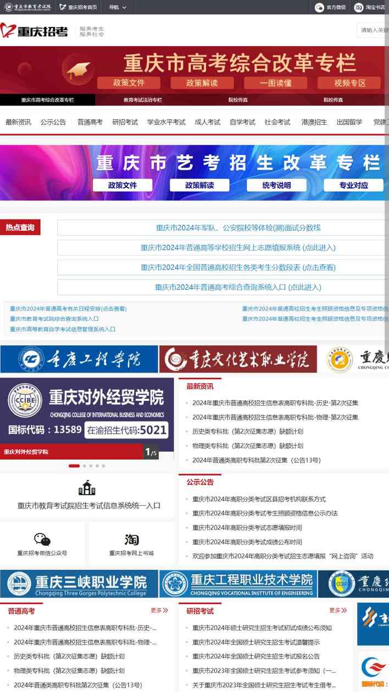The image size is (389, 692).
Task: Click 政策文件 in the art exam reform banner
Action: coord(123,185)
